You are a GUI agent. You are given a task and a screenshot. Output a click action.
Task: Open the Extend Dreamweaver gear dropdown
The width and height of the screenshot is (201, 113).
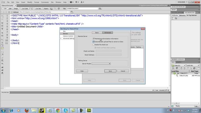(x=77, y=2)
